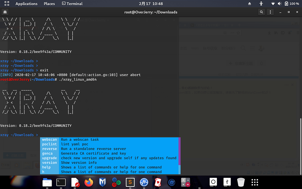Mute sound using the volume icon
The image size is (302, 189).
point(280,4)
